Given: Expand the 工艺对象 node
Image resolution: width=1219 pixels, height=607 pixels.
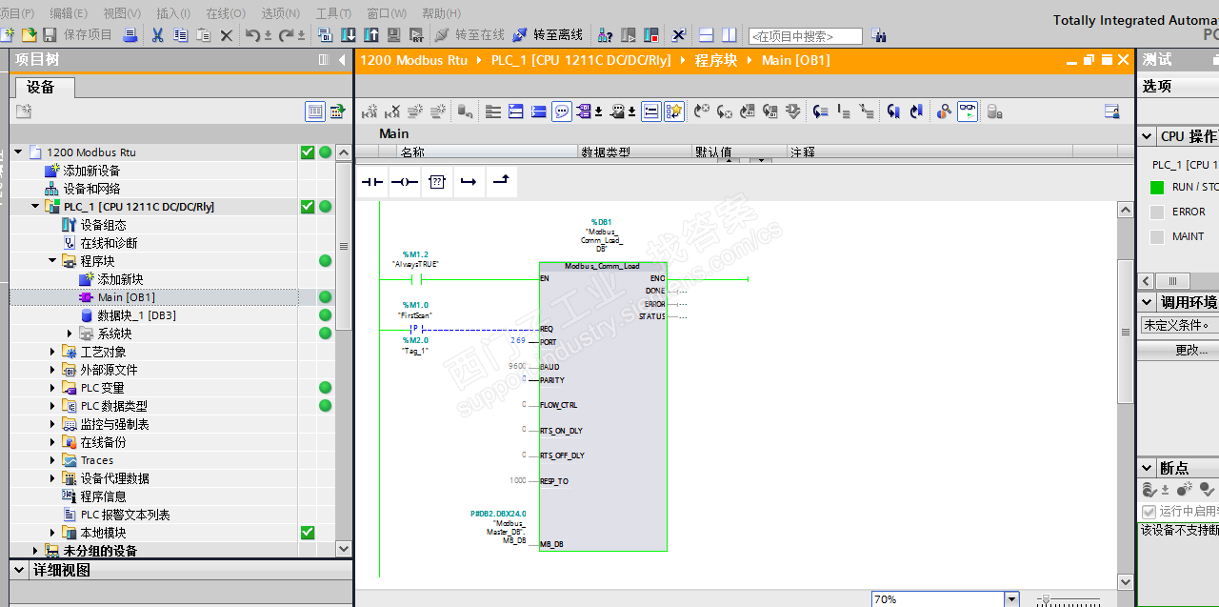Looking at the screenshot, I should click(53, 352).
